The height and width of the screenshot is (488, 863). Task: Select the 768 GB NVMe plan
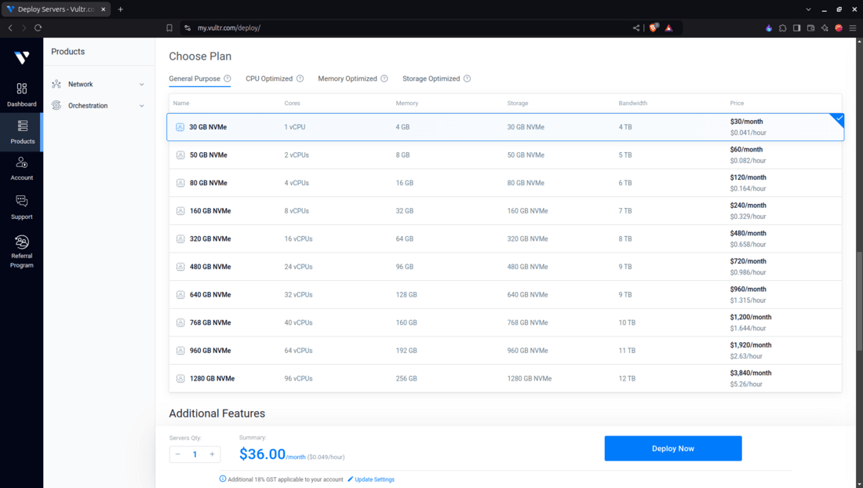click(x=505, y=322)
